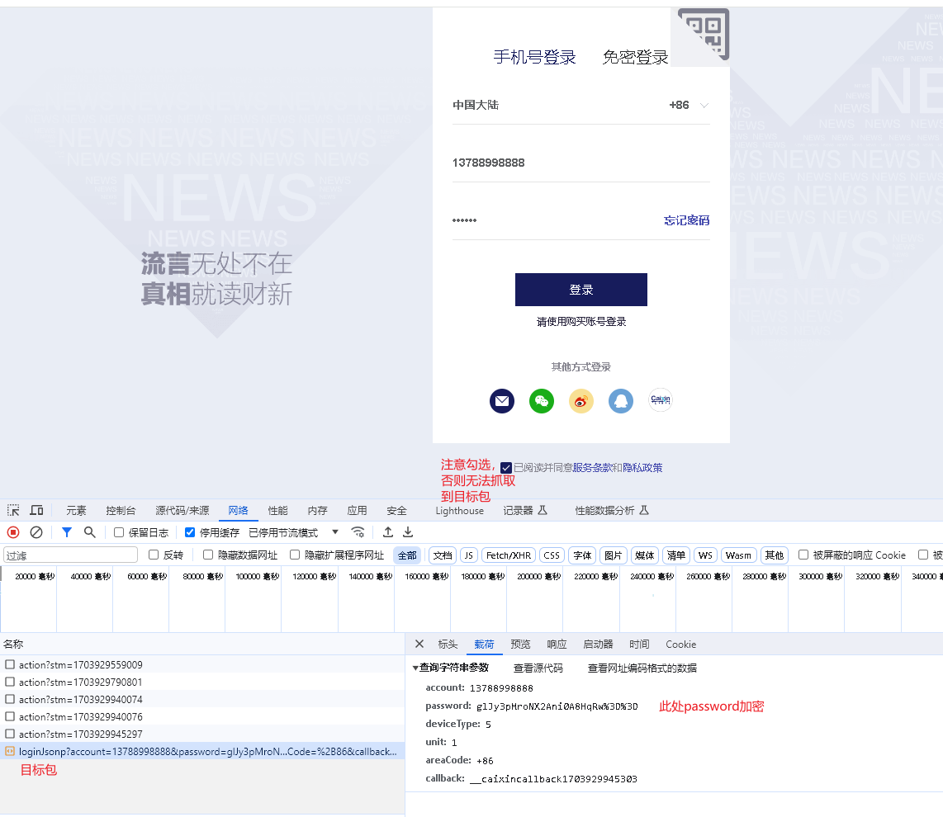Open 隐私政策 link
Screen dimensions: 943x817
[642, 468]
